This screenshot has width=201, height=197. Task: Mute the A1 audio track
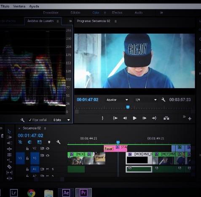click(48, 169)
